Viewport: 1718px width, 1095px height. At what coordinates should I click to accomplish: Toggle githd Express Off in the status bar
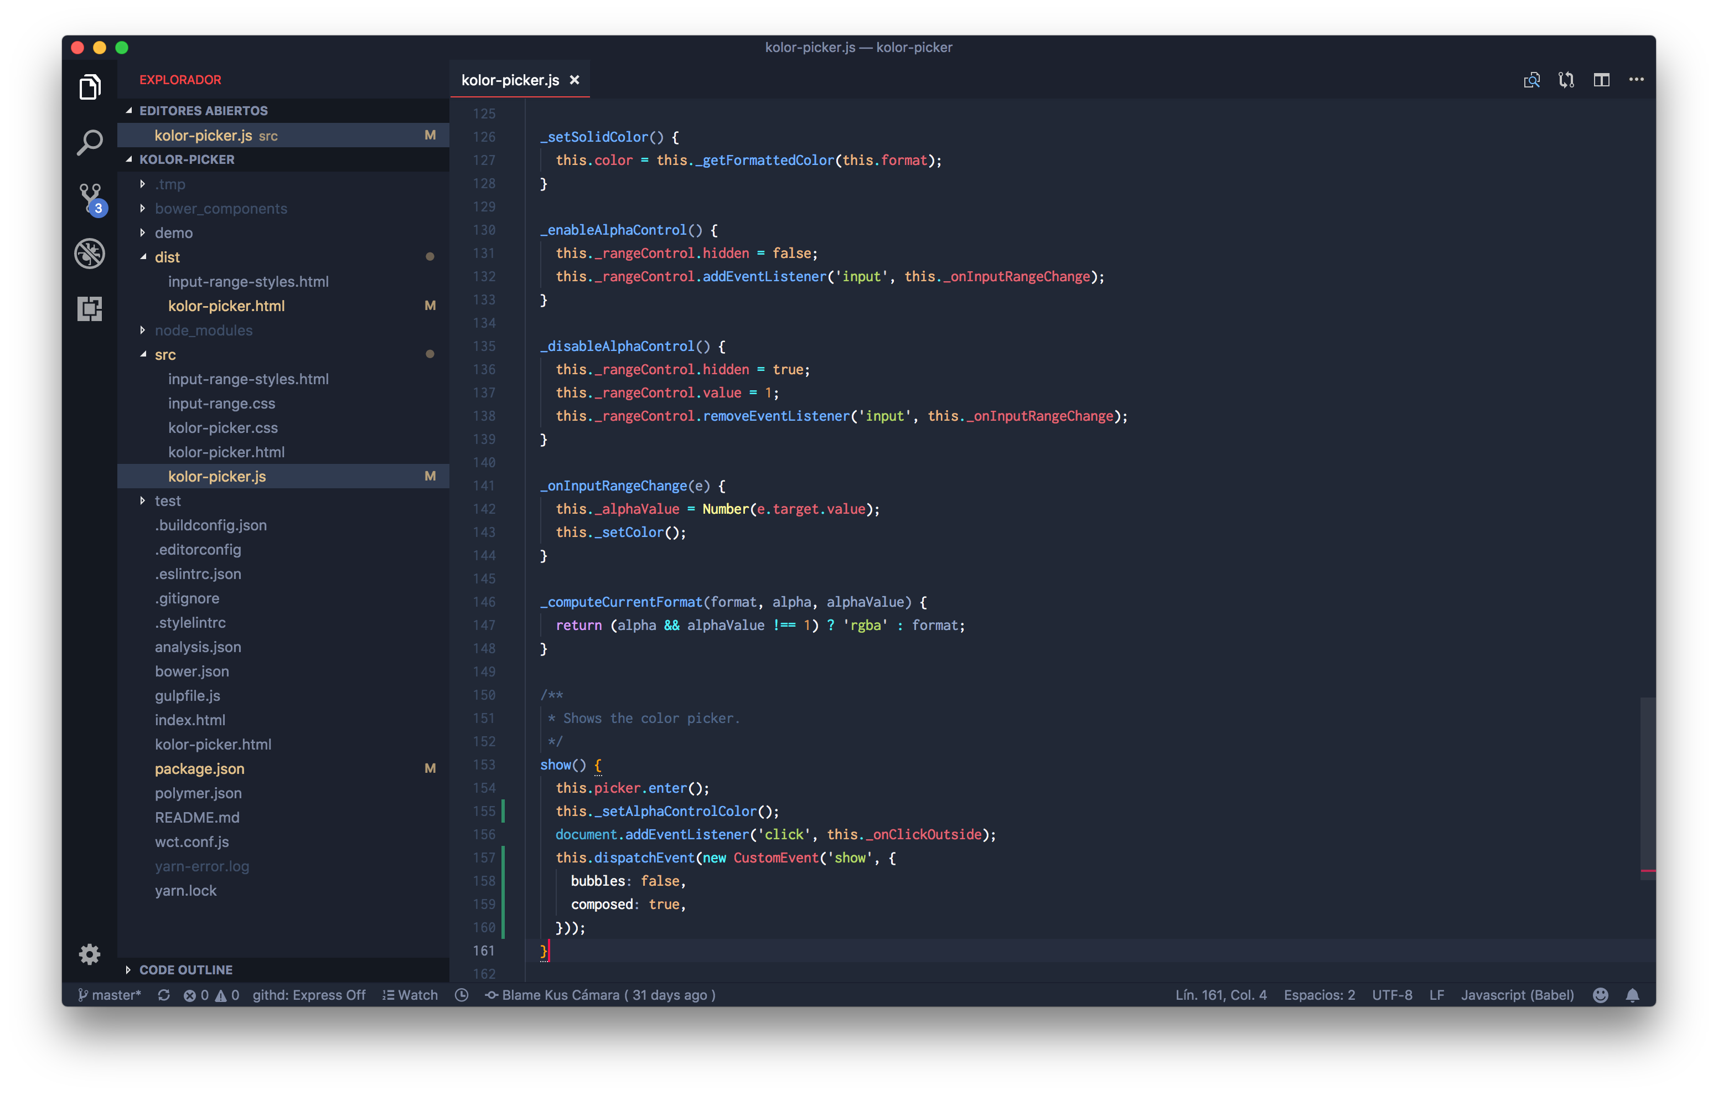[308, 995]
